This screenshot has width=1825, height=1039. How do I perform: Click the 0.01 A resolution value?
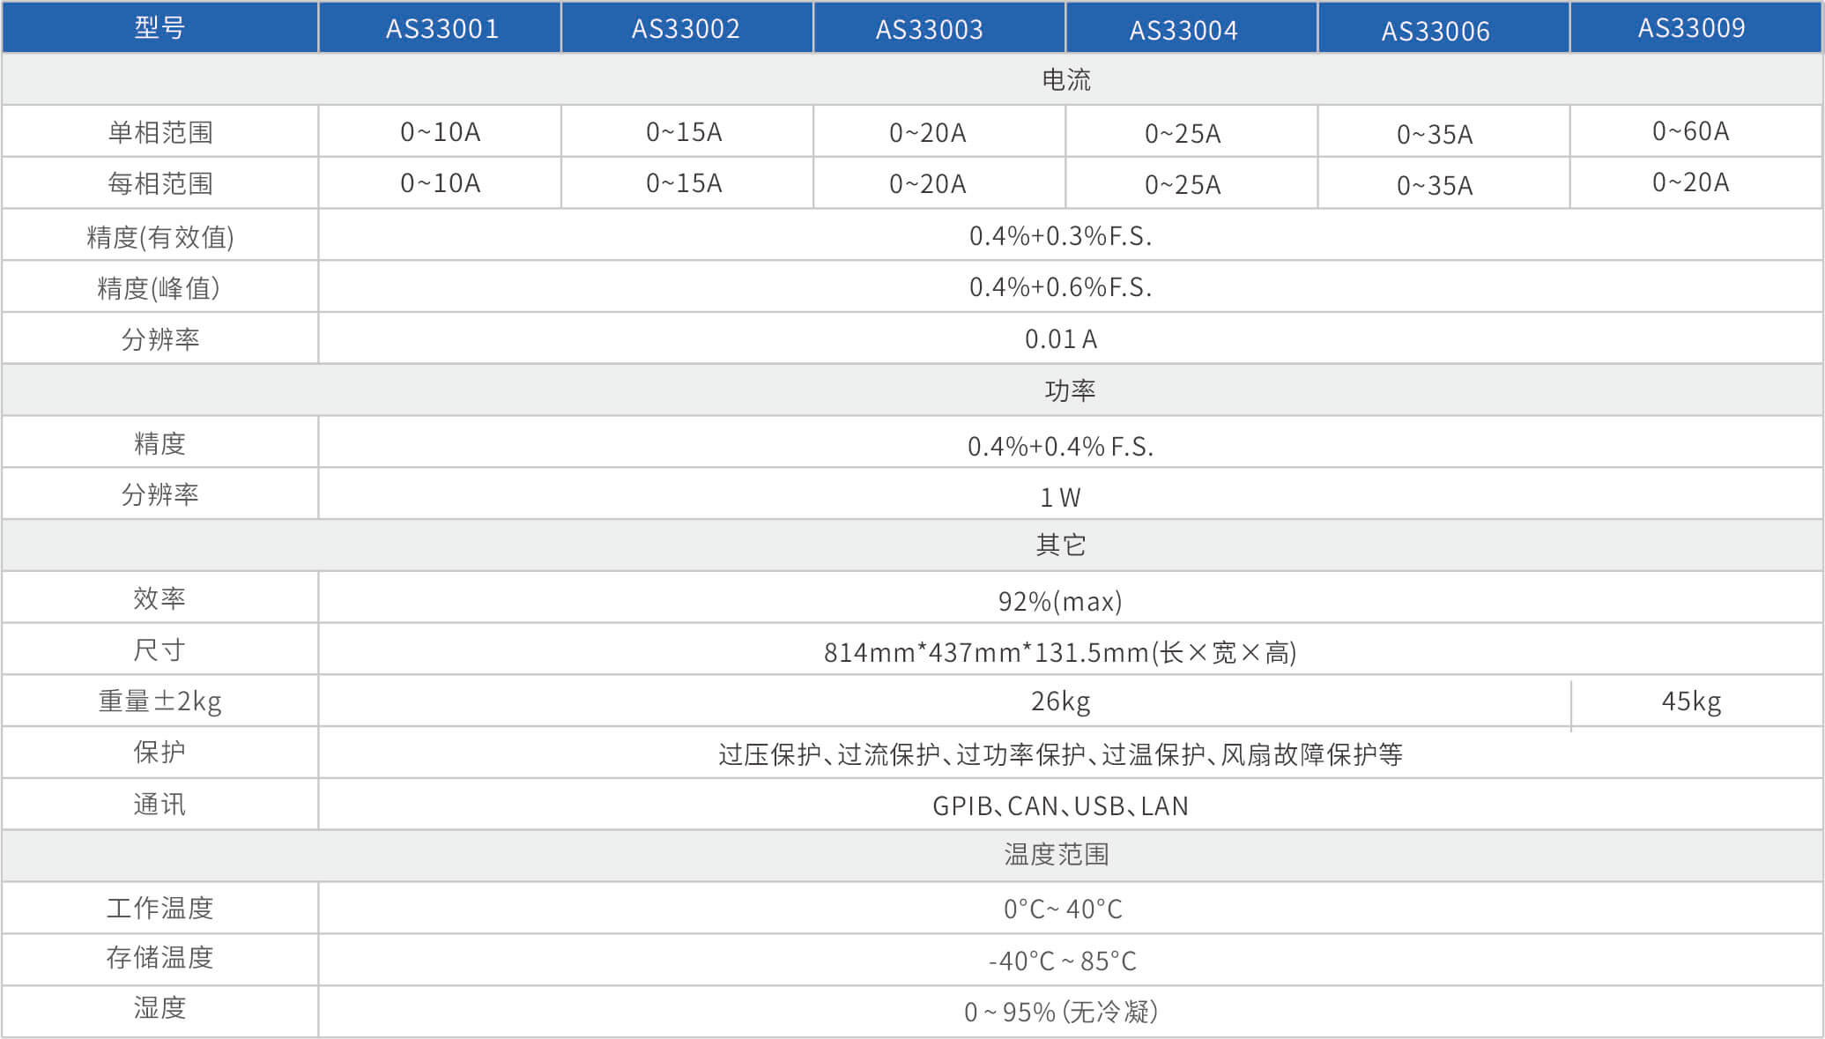click(1060, 339)
